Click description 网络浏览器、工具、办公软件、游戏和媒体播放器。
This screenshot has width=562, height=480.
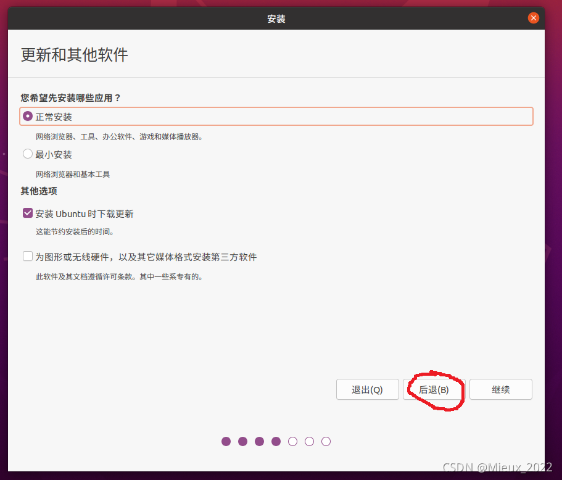point(119,136)
